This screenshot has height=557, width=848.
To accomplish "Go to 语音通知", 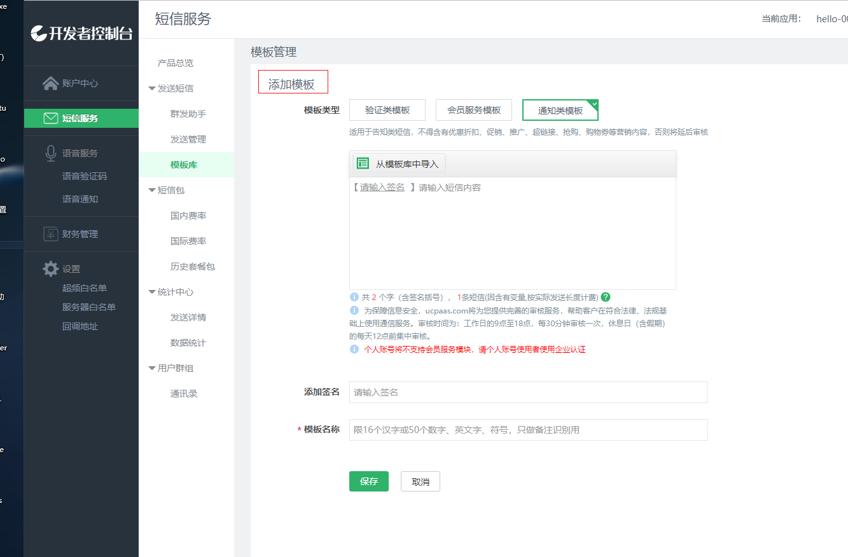I will [80, 199].
